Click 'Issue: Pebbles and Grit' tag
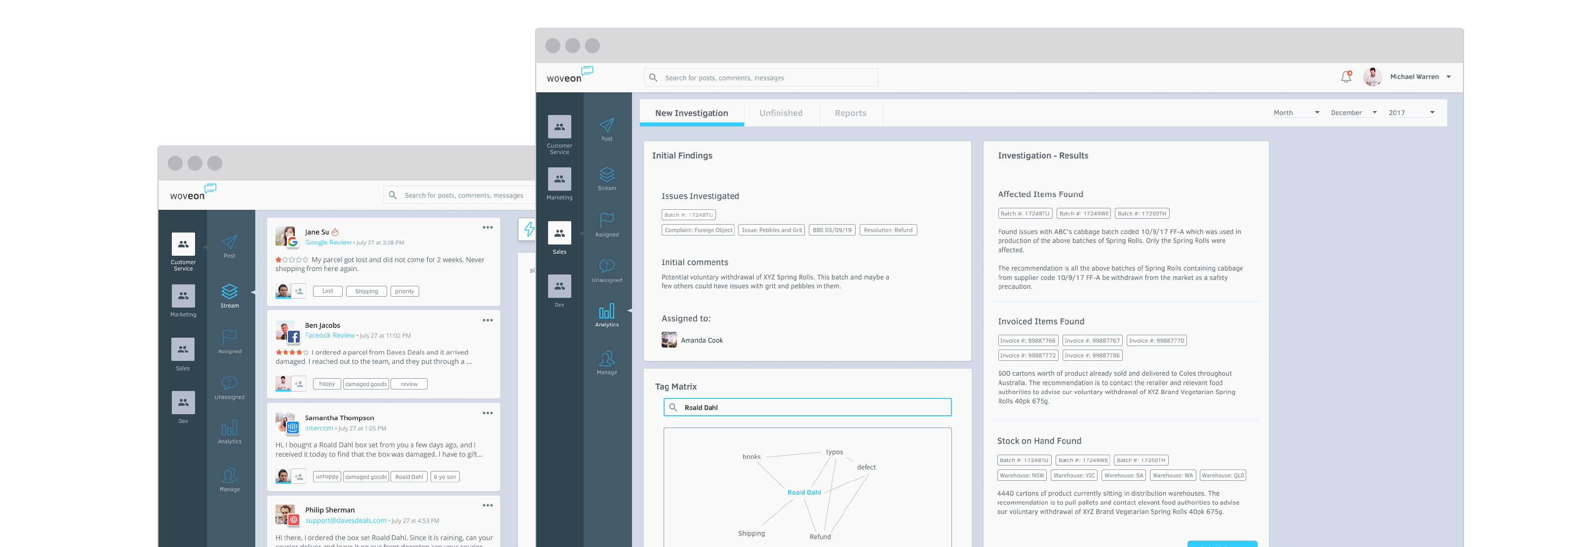The image size is (1580, 547). [x=772, y=230]
